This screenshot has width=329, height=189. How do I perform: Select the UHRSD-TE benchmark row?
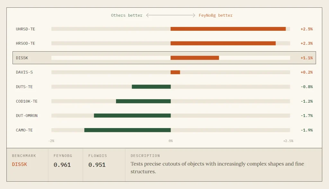tap(164, 29)
